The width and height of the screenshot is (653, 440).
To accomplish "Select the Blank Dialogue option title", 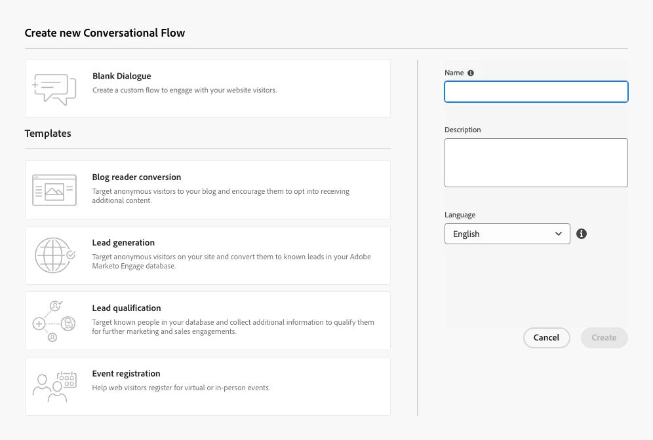I will pos(122,76).
